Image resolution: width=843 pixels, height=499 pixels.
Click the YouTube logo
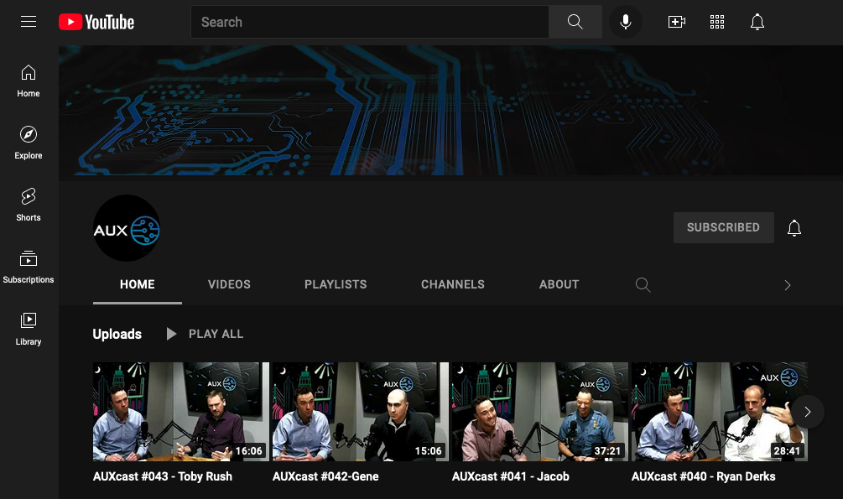tap(96, 22)
